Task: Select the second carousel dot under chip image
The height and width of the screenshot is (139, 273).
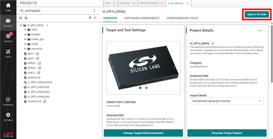Action: (x=146, y=88)
